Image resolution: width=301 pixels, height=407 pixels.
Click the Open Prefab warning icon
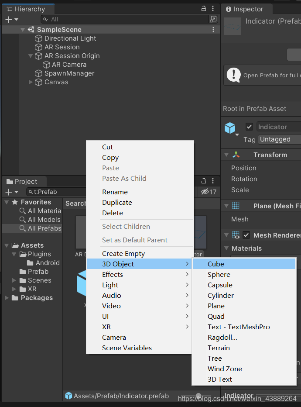[233, 75]
